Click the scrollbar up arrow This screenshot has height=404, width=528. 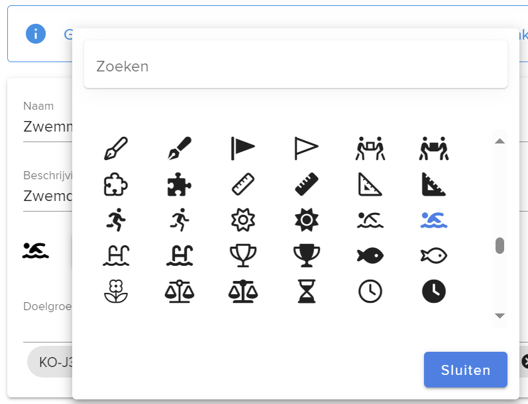(x=500, y=141)
